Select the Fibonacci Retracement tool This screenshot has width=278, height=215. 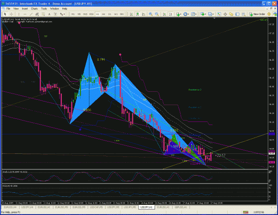point(43,14)
